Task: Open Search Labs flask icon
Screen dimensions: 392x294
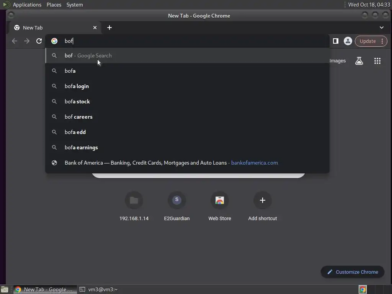Action: [359, 61]
